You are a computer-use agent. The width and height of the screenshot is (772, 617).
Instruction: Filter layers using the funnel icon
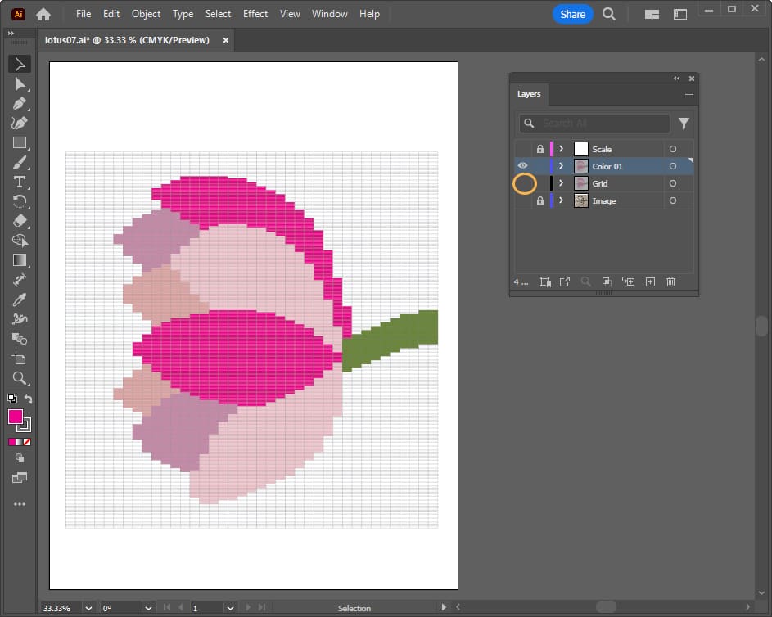pos(684,124)
